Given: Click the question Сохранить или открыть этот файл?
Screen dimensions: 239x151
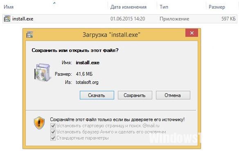Looking at the screenshot, I should [75, 50].
